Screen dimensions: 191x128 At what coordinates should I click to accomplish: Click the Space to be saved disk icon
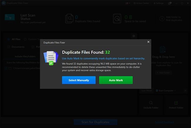117,19
